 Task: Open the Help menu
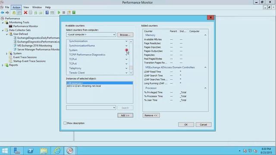(48, 7)
